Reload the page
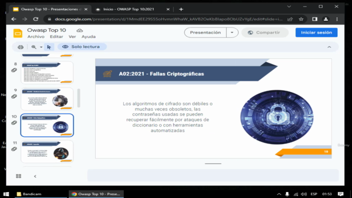Viewport: 352px width, 198px height. (36, 19)
